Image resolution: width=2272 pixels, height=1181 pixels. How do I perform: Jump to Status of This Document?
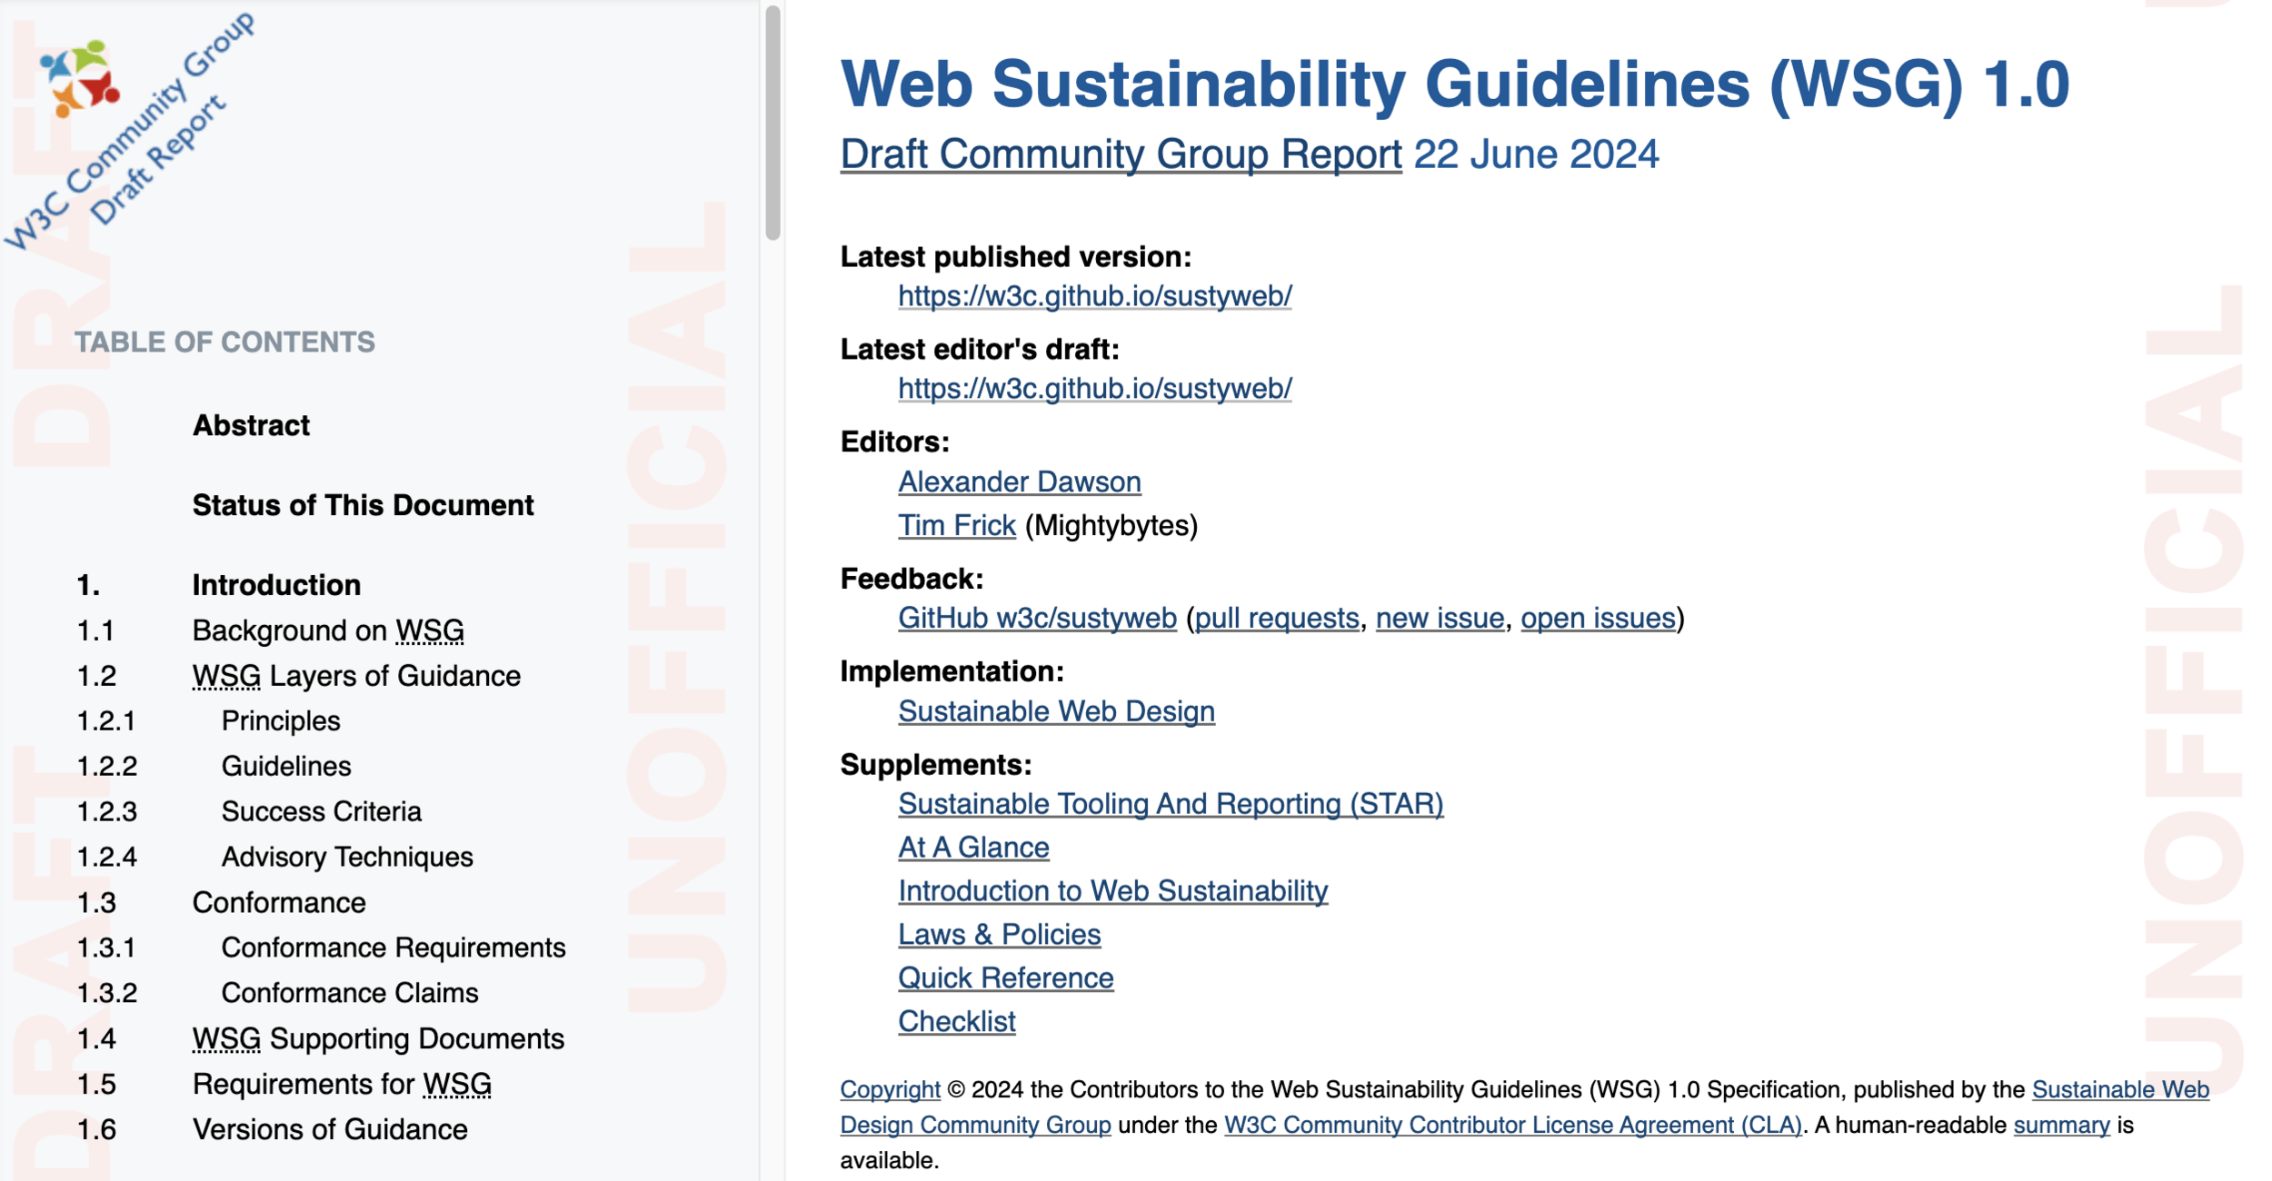pos(363,505)
